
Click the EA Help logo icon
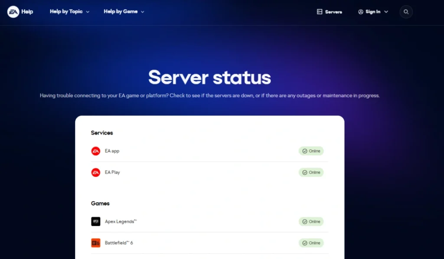(13, 12)
